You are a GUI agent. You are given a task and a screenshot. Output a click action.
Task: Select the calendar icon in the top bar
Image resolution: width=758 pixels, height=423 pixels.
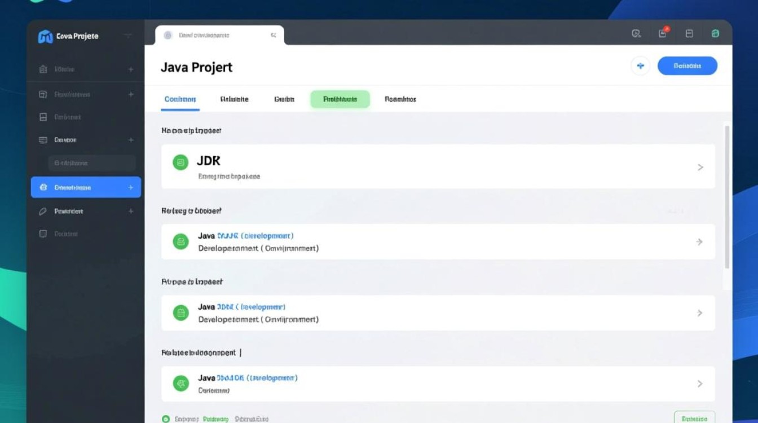[689, 33]
